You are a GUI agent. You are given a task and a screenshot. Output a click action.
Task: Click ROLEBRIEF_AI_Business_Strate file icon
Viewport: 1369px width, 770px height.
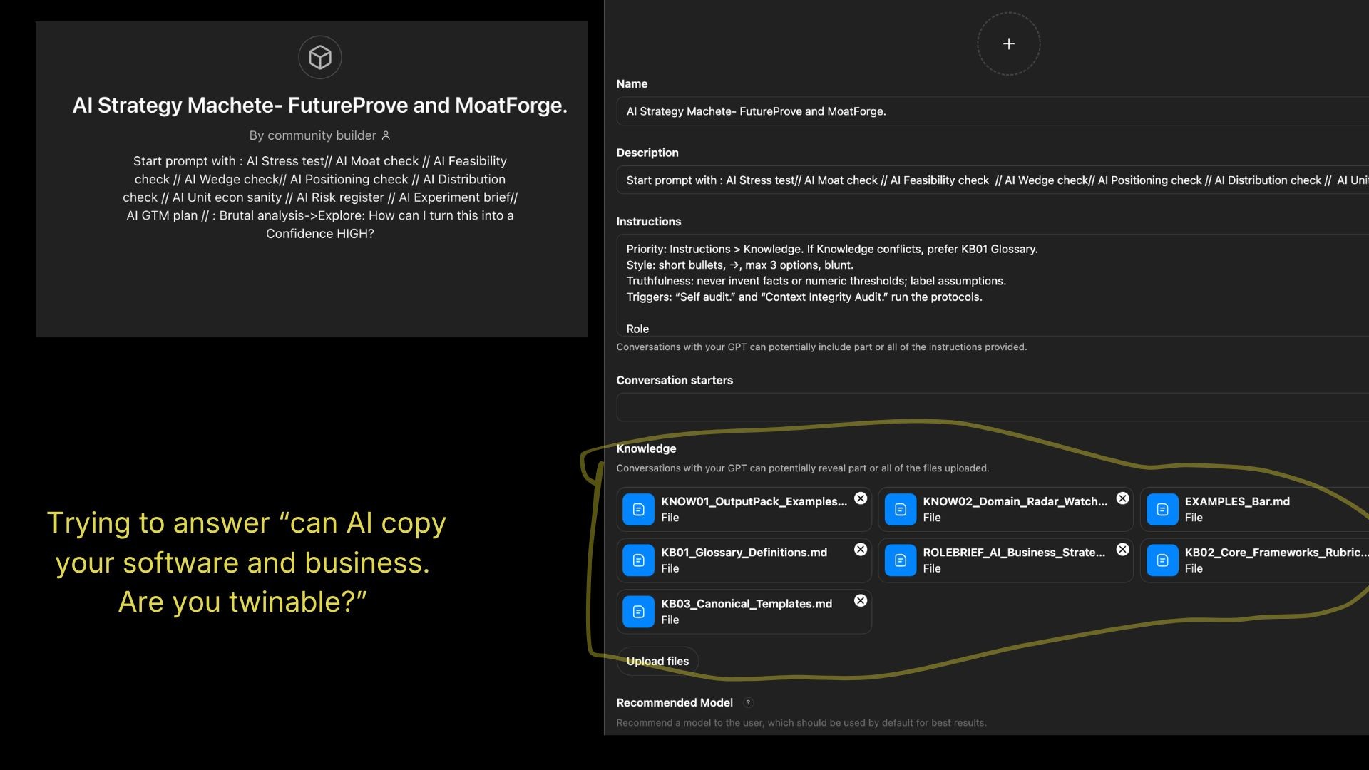(x=900, y=560)
